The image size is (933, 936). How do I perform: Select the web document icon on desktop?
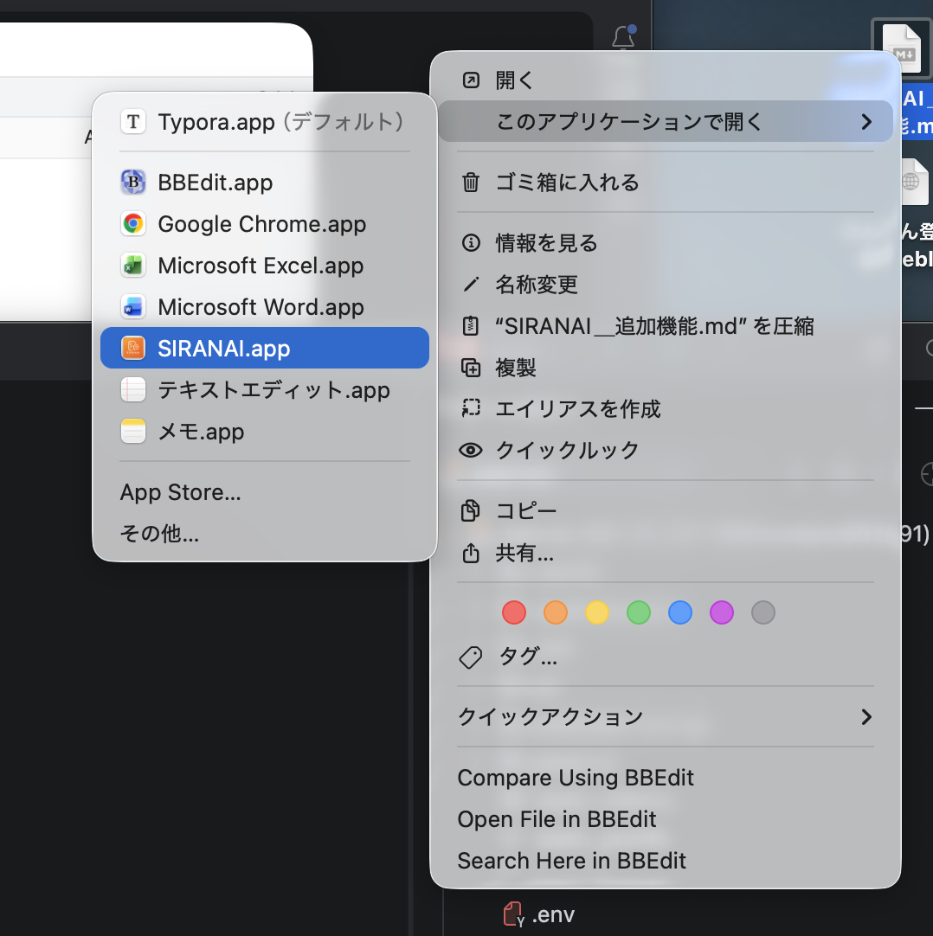[x=914, y=182]
